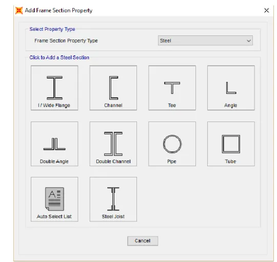Open the Auto Select List option
This screenshot has width=277, height=262.
(x=54, y=199)
